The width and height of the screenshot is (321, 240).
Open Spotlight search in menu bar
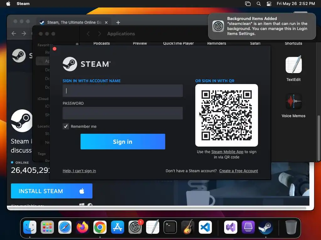(x=259, y=4)
